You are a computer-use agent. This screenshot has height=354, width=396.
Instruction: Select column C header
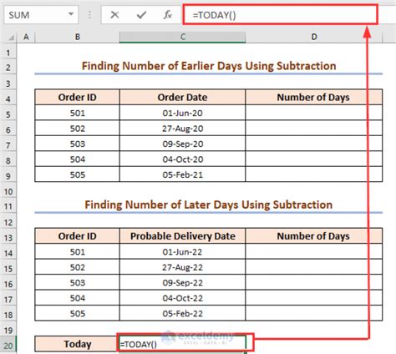point(182,37)
